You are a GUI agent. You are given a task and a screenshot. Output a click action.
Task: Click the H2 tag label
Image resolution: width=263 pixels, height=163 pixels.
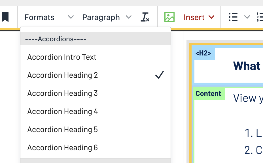click(x=203, y=53)
